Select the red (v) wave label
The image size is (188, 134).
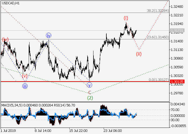click(25, 76)
